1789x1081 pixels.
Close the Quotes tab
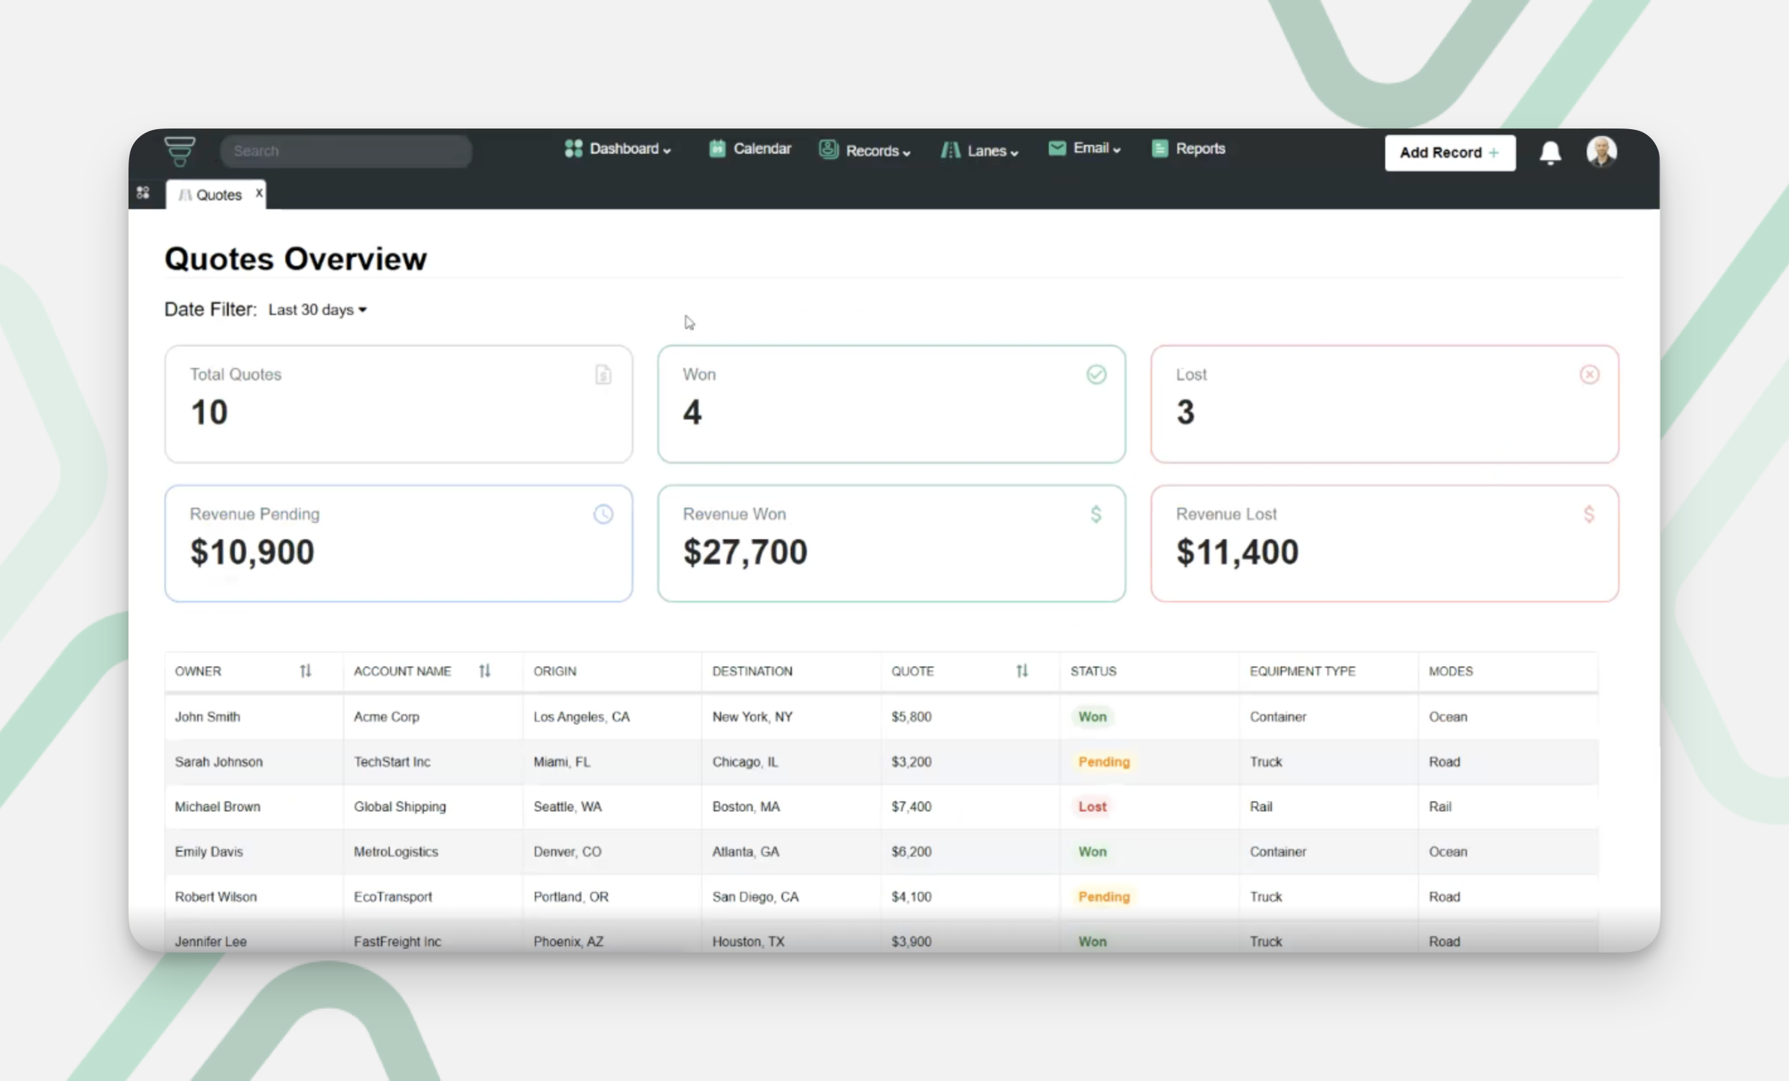coord(258,193)
